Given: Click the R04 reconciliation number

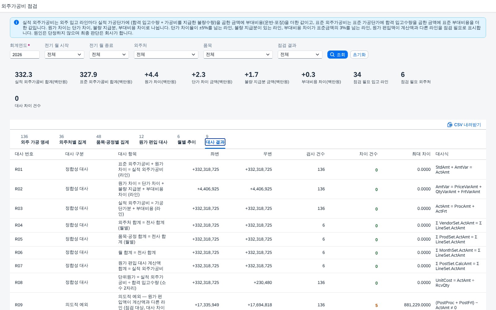Looking at the screenshot, I should coord(19,225).
